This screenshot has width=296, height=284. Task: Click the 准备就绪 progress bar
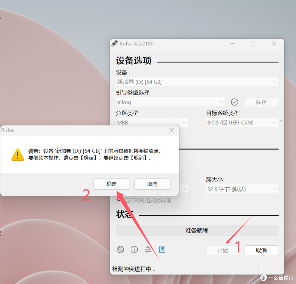pyautogui.click(x=197, y=230)
